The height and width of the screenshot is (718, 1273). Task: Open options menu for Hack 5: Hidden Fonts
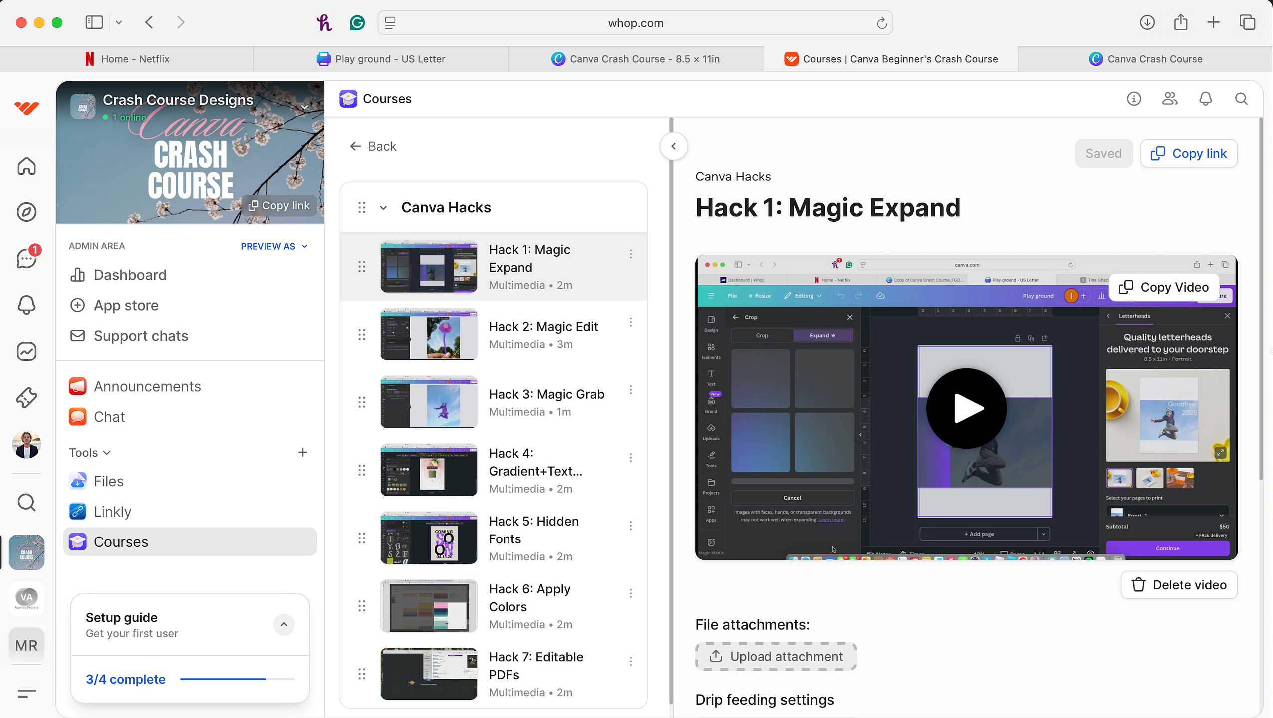tap(631, 526)
